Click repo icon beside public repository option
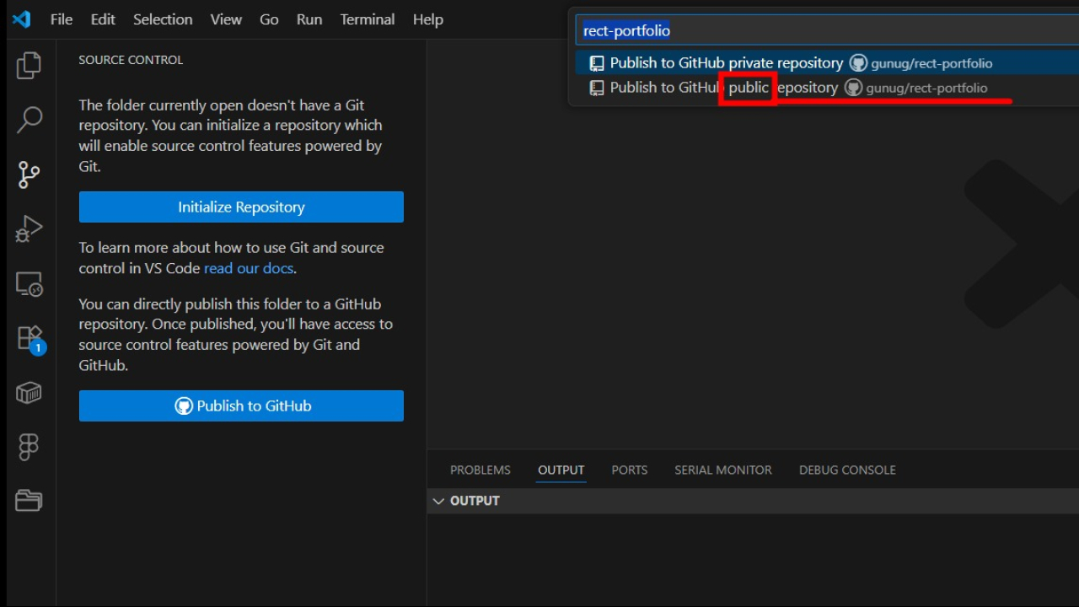Viewport: 1079px width, 607px height. tap(597, 88)
